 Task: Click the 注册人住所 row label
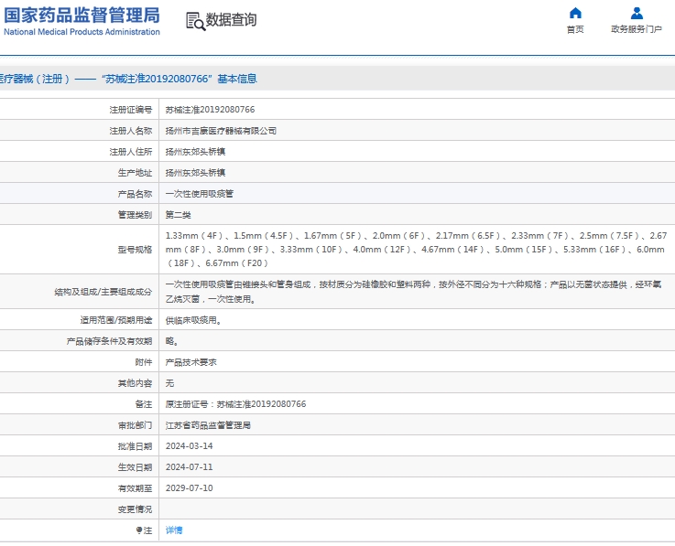(130, 152)
